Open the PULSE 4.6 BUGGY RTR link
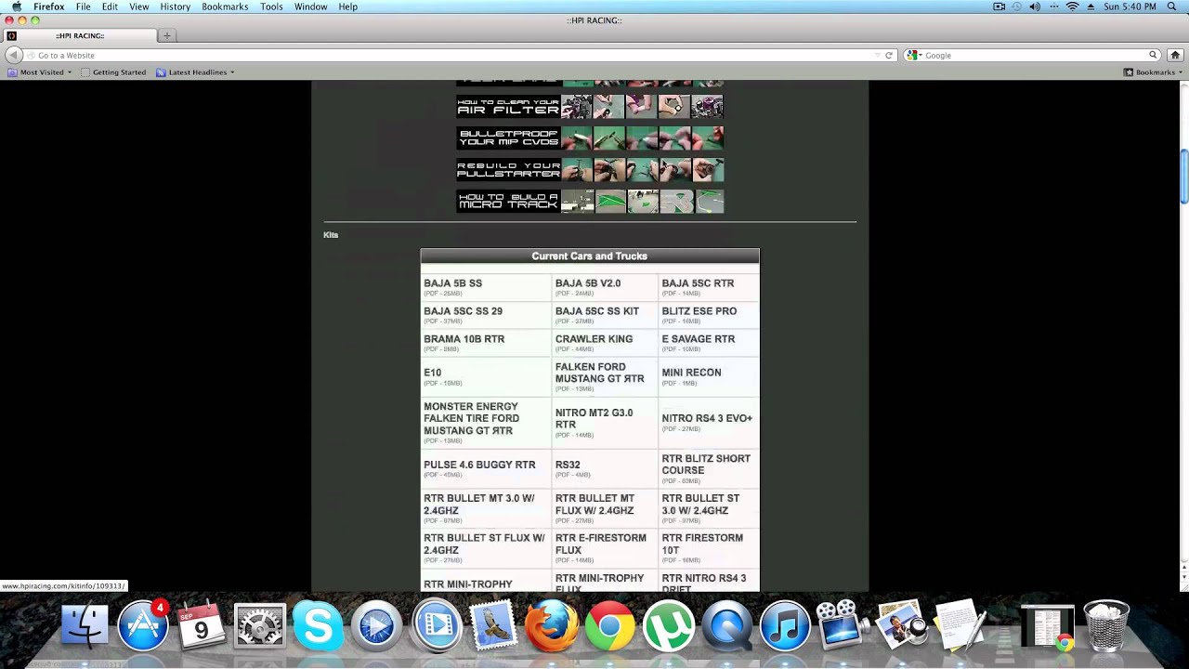 coord(479,465)
